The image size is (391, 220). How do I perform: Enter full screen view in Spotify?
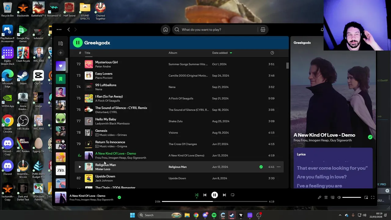pyautogui.click(x=373, y=198)
